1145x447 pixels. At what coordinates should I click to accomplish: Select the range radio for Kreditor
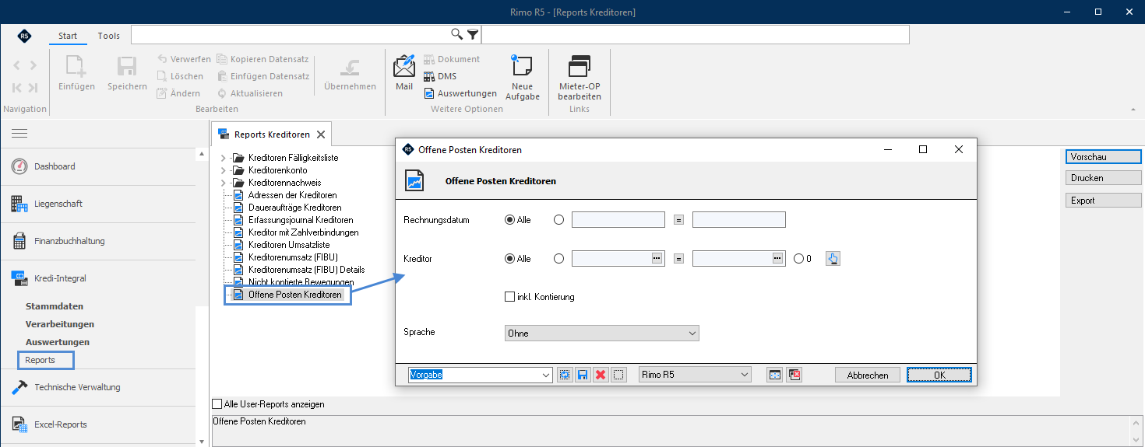[558, 259]
